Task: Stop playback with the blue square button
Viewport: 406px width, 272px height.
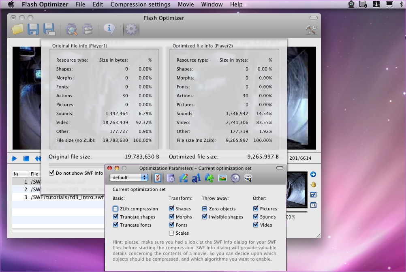Action: point(26,158)
